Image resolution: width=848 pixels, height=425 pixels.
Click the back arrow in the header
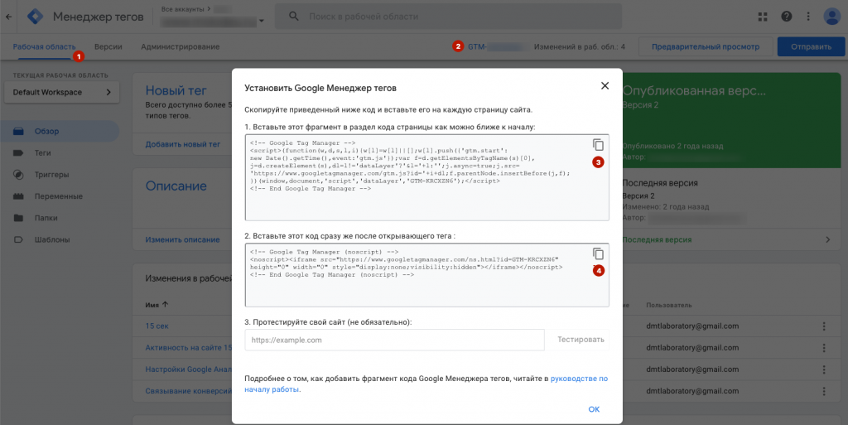pyautogui.click(x=8, y=17)
